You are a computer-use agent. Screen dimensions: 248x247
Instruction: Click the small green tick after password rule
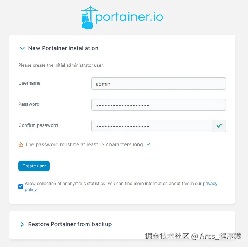149,144
